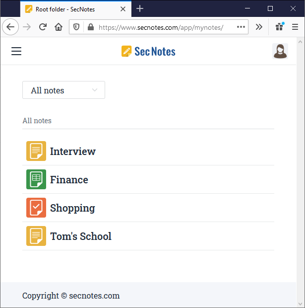Open the extensions toolbar icon
Screen dimensions: 305x308
[x=279, y=27]
